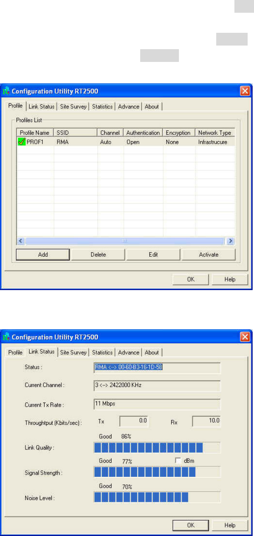This screenshot has width=254, height=536.
Task: Click the profiles list right scroll arrow
Action: (x=231, y=240)
